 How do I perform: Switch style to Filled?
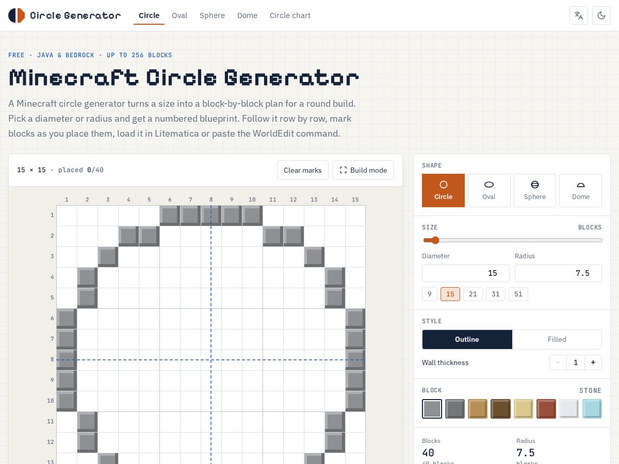click(557, 339)
